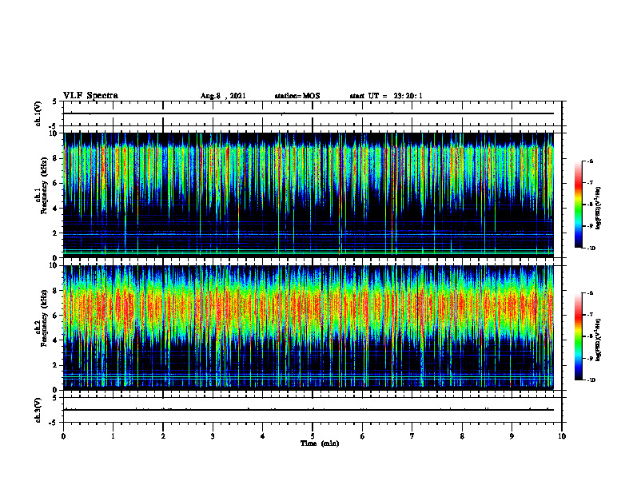Click time axis tick label "7"
The height and width of the screenshot is (489, 633).
point(412,436)
